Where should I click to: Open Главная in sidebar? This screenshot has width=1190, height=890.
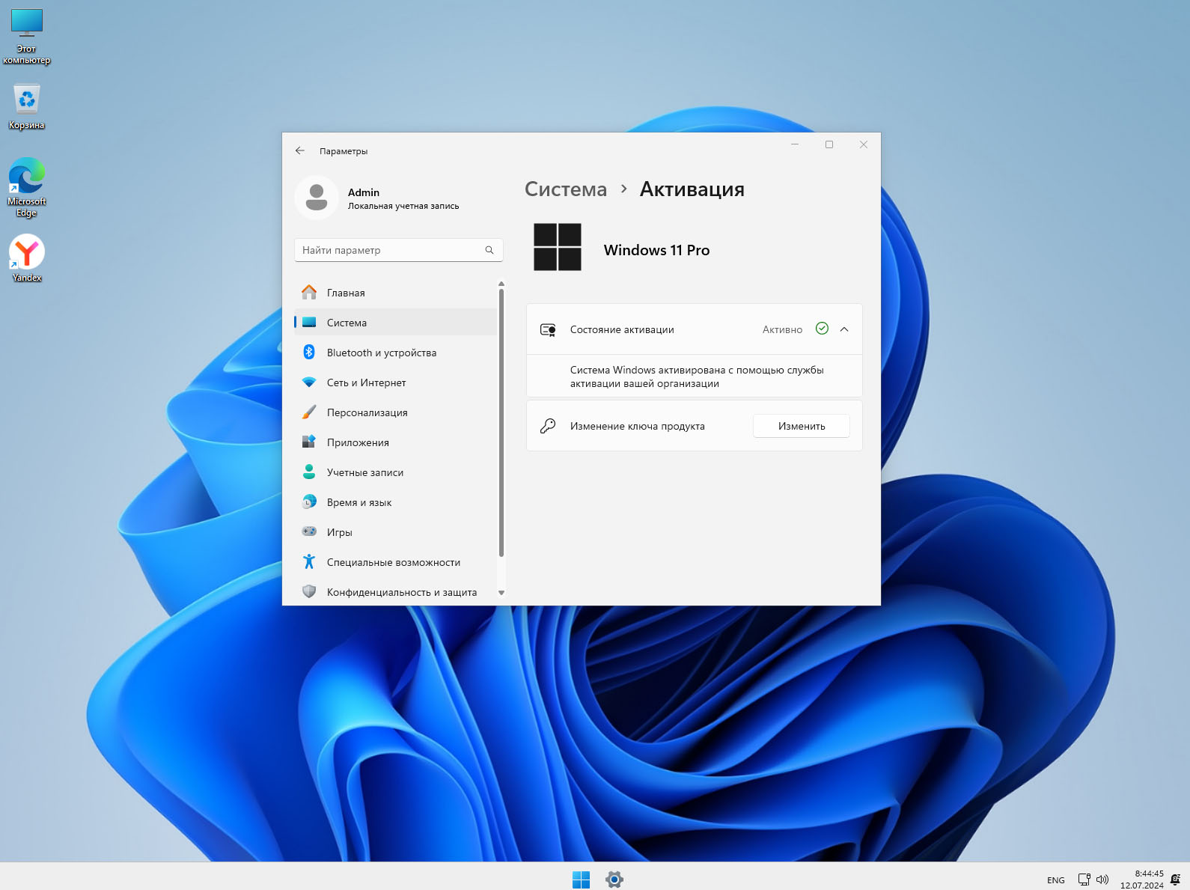(x=395, y=293)
